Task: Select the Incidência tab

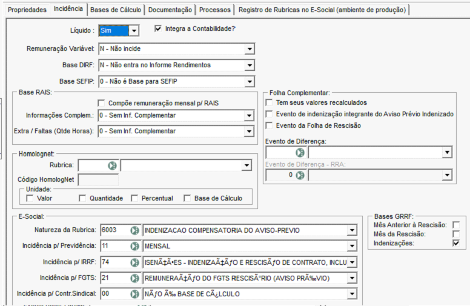Action: pos(68,9)
